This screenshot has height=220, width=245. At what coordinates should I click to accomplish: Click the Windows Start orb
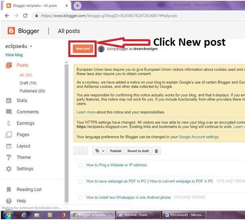tap(8, 215)
